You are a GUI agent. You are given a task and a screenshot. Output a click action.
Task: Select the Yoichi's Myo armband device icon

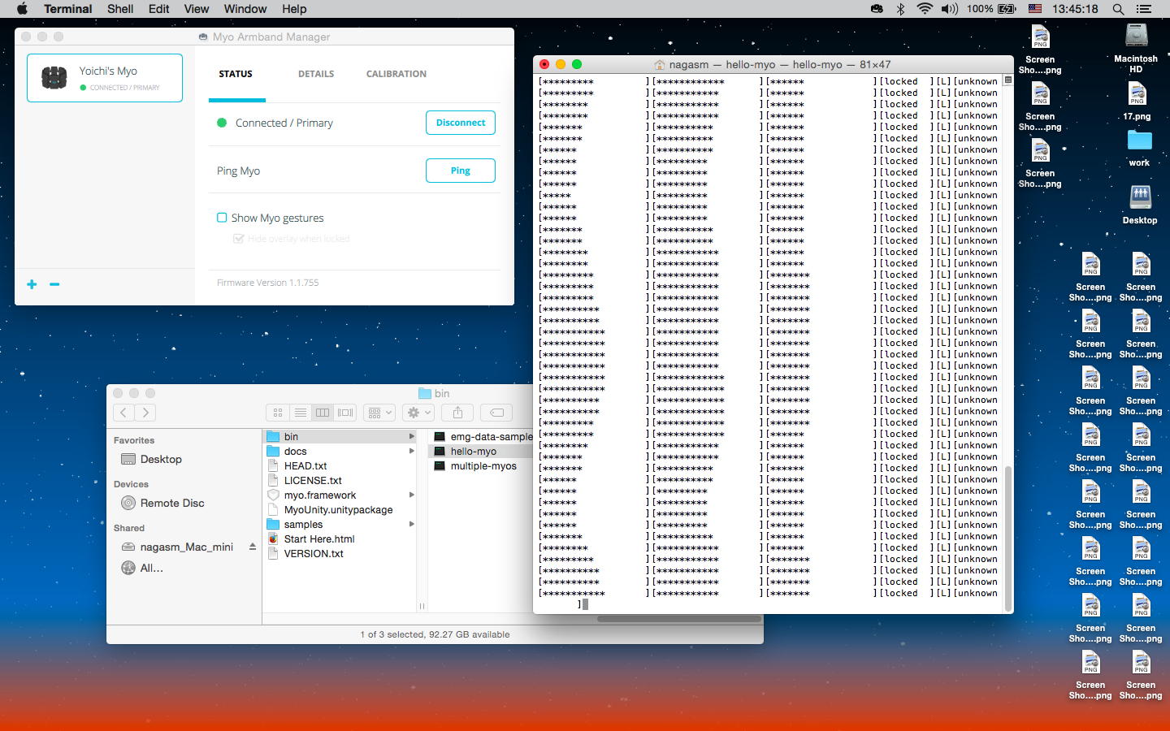point(54,78)
